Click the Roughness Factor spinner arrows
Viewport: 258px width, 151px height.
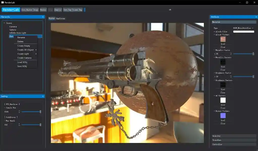pyautogui.click(x=231, y=77)
